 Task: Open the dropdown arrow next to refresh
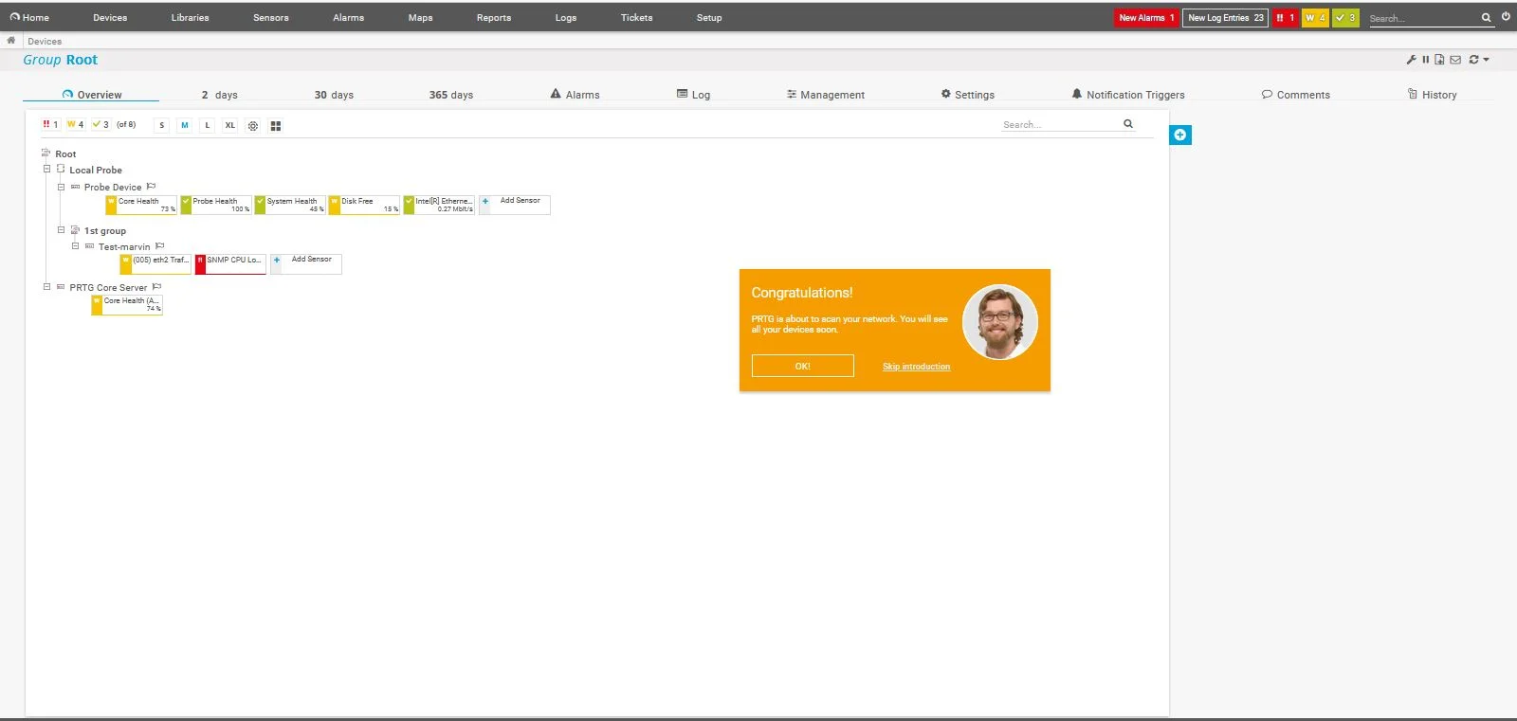tap(1486, 60)
